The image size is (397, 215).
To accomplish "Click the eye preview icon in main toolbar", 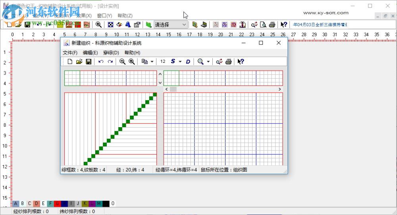I will 87,25.
